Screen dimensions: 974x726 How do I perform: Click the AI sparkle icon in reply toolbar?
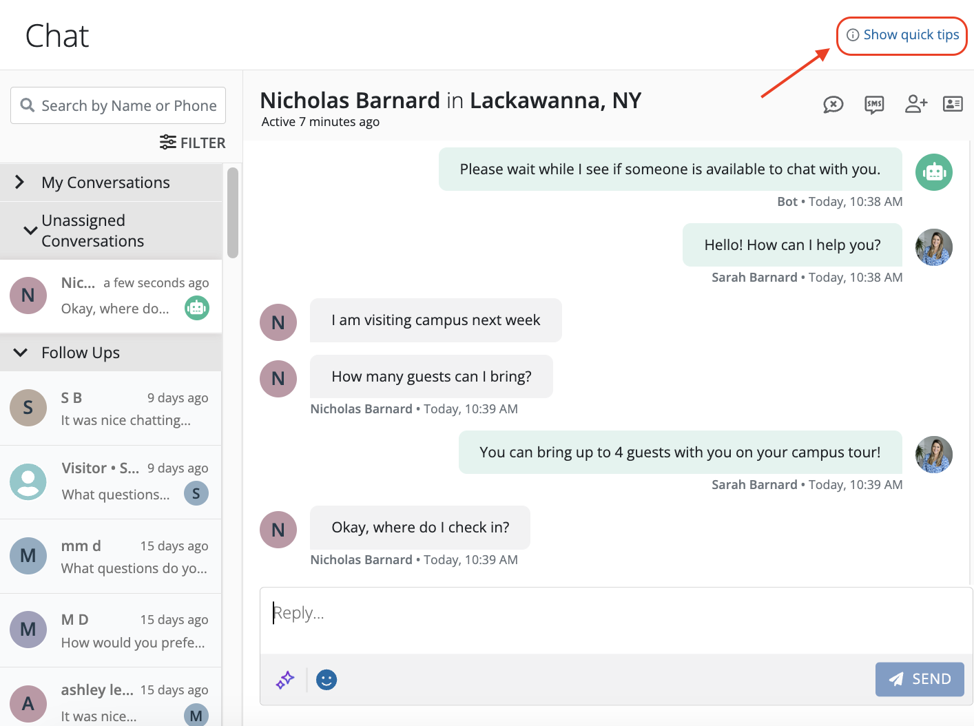285,680
